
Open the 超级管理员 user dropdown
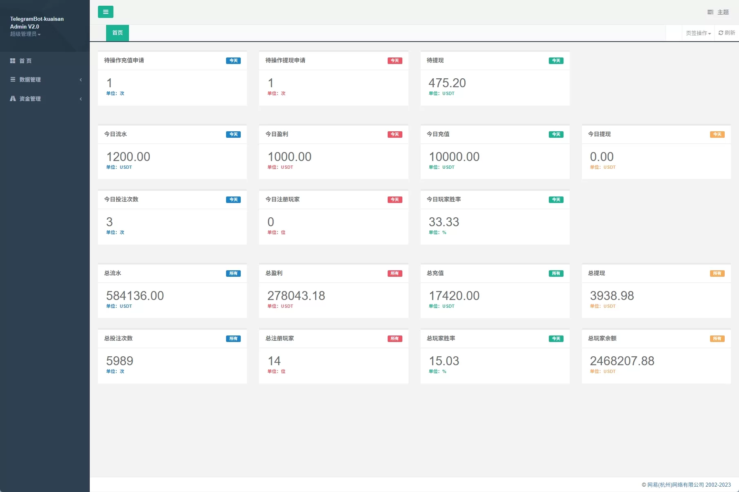click(x=25, y=34)
